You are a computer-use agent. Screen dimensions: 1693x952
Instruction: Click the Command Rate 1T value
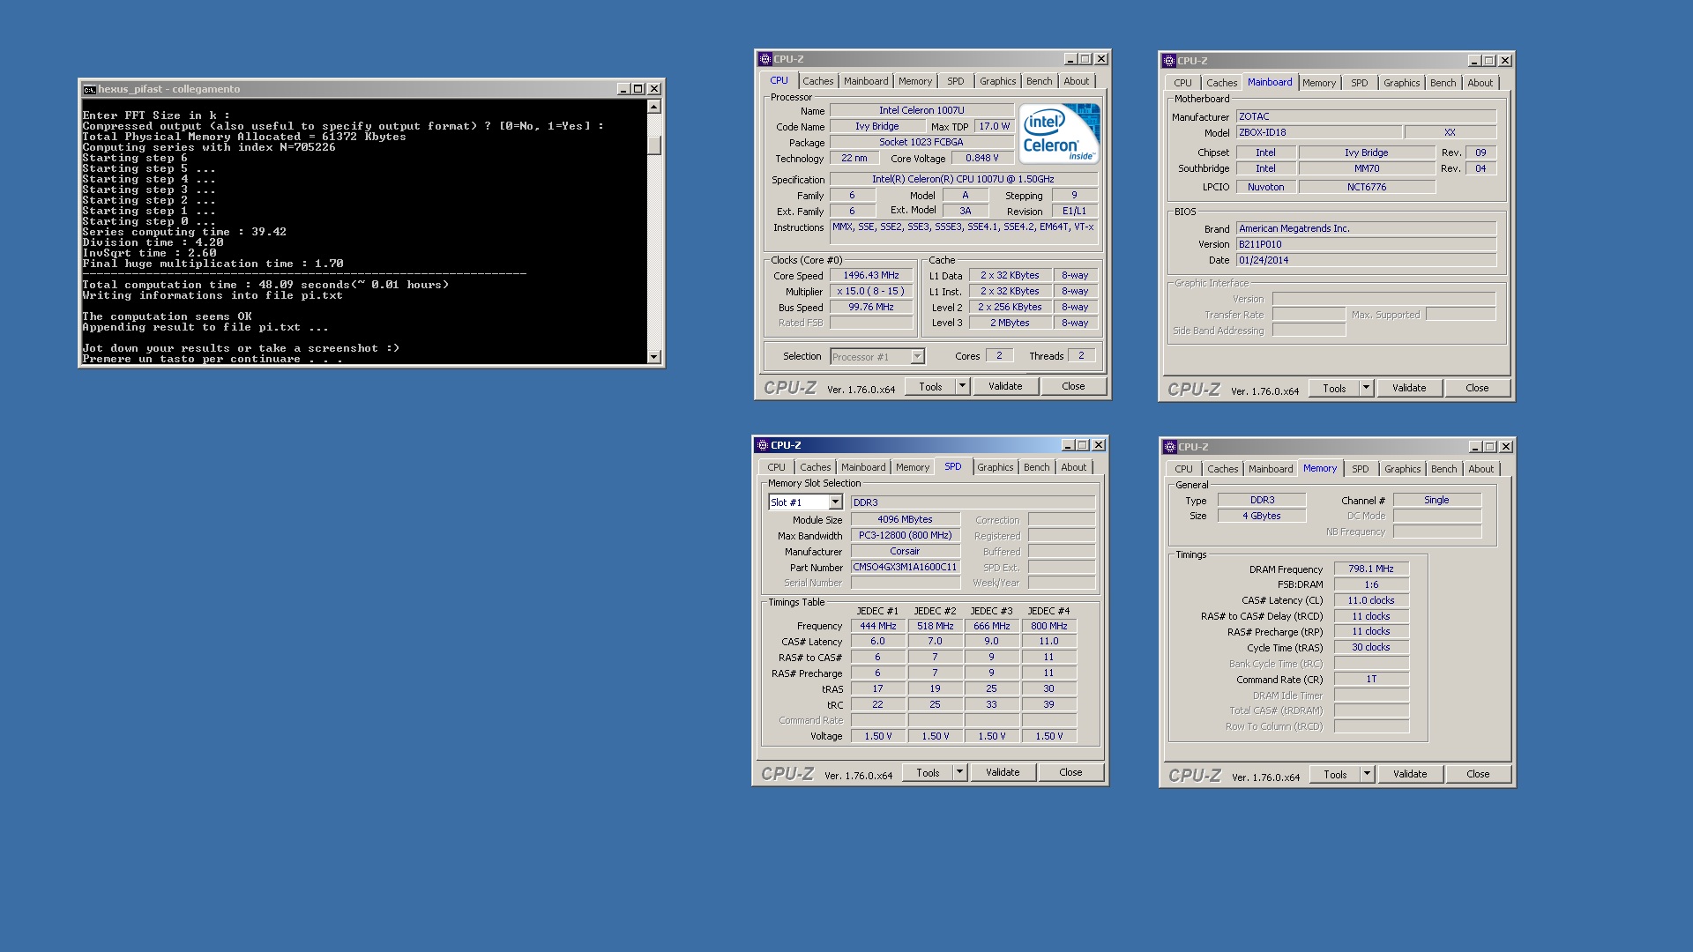[x=1371, y=679]
